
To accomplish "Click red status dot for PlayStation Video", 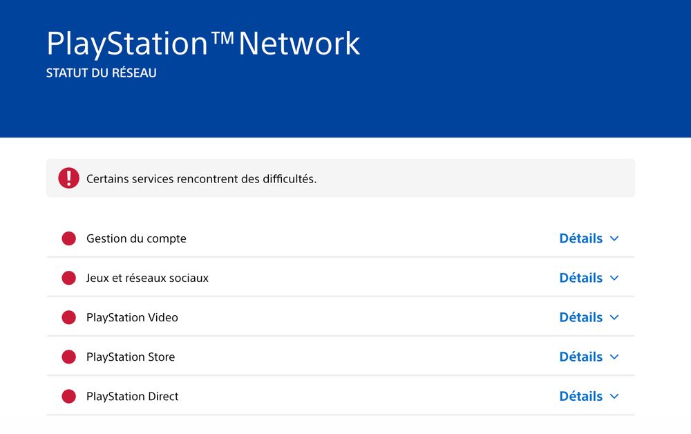I will pyautogui.click(x=68, y=317).
